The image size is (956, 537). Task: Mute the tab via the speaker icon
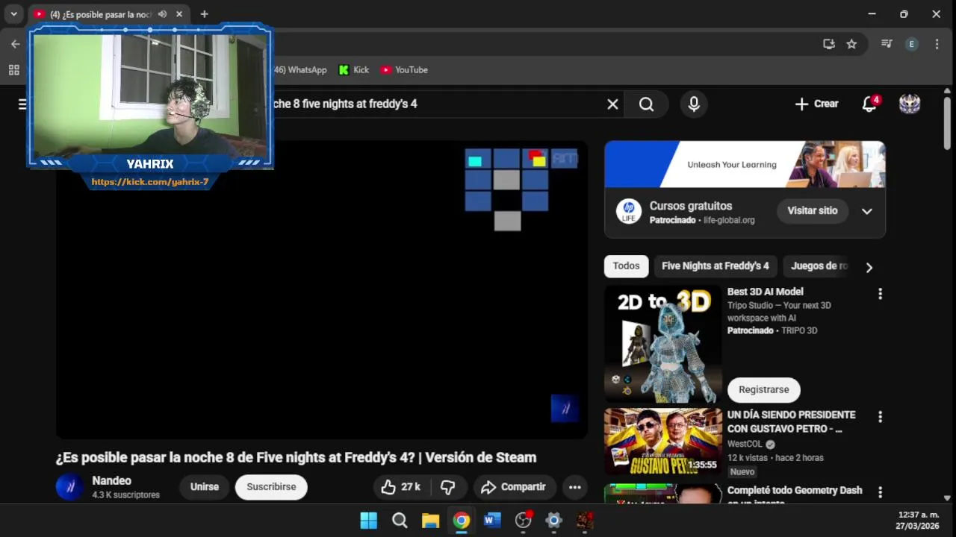pos(162,14)
